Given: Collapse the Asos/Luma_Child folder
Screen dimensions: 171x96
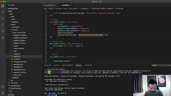Looking at the screenshot, I should tap(24, 33).
